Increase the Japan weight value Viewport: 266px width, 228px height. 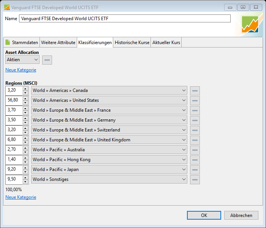pyautogui.click(x=25, y=168)
